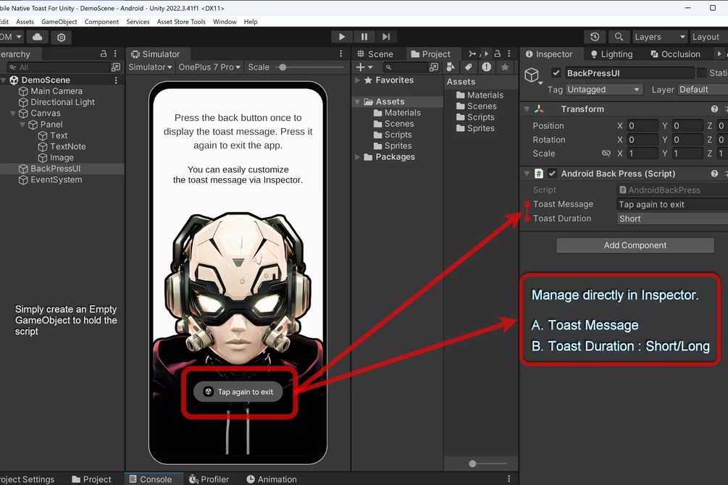
Task: Click the Project search log exclamation icon
Action: click(x=486, y=67)
